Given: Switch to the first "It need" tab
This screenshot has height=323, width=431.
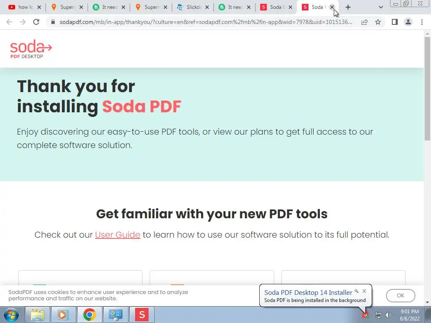Looking at the screenshot, I should (106, 7).
